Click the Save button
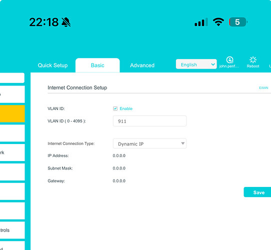The width and height of the screenshot is (271, 250). click(257, 192)
